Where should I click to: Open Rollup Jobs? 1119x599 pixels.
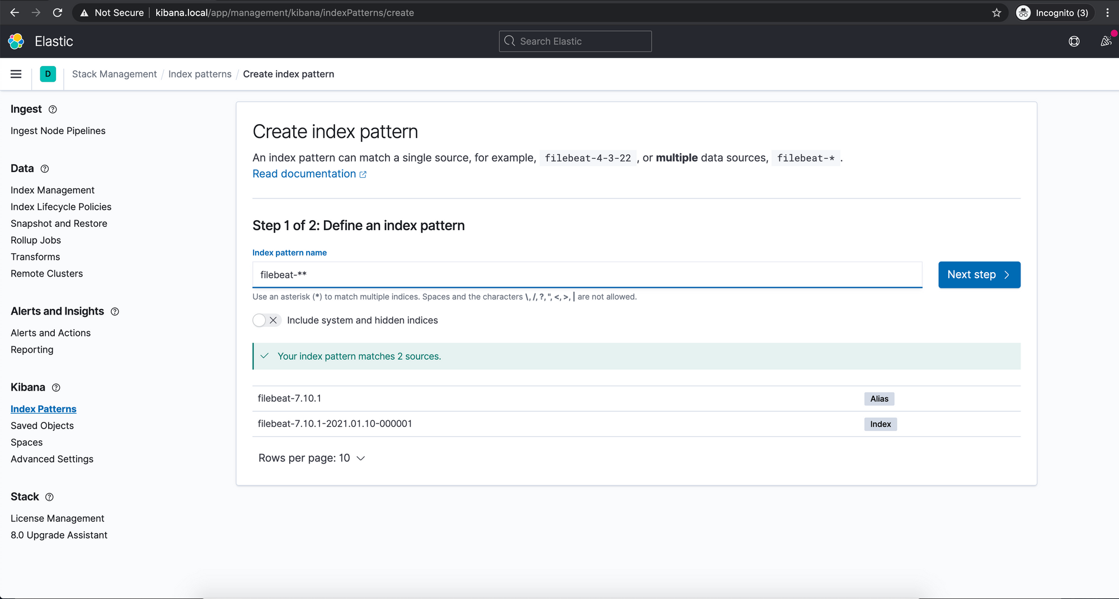pyautogui.click(x=36, y=240)
